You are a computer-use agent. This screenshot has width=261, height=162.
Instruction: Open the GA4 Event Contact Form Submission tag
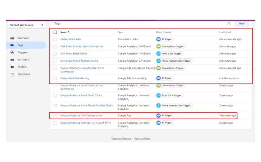(x=82, y=46)
